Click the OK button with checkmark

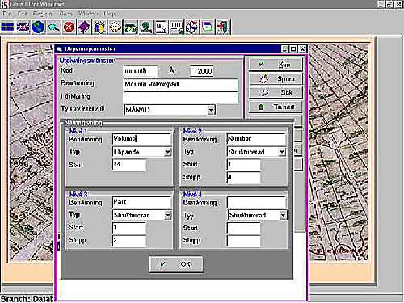click(x=176, y=264)
